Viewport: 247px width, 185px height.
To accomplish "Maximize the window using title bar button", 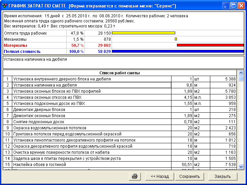I will click(x=233, y=5).
